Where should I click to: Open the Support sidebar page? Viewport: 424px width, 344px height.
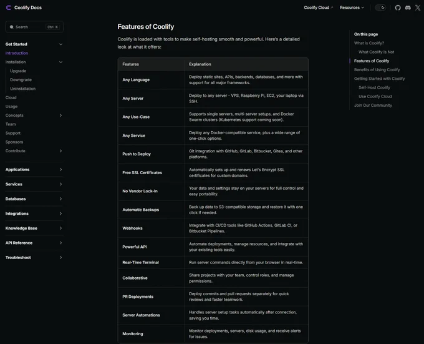pyautogui.click(x=12, y=133)
